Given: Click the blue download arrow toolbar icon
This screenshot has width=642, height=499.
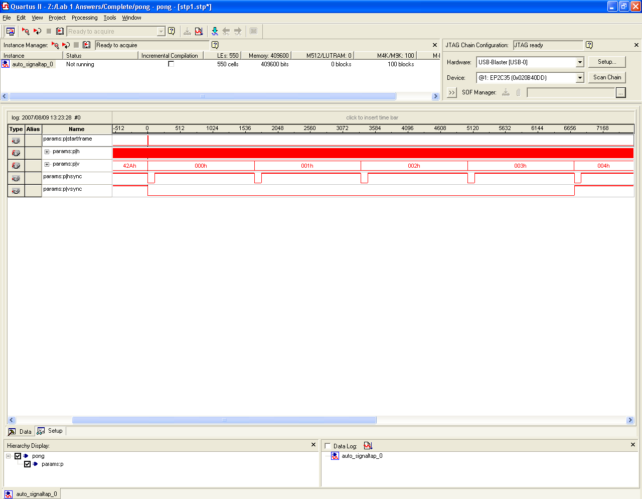Looking at the screenshot, I should click(215, 31).
